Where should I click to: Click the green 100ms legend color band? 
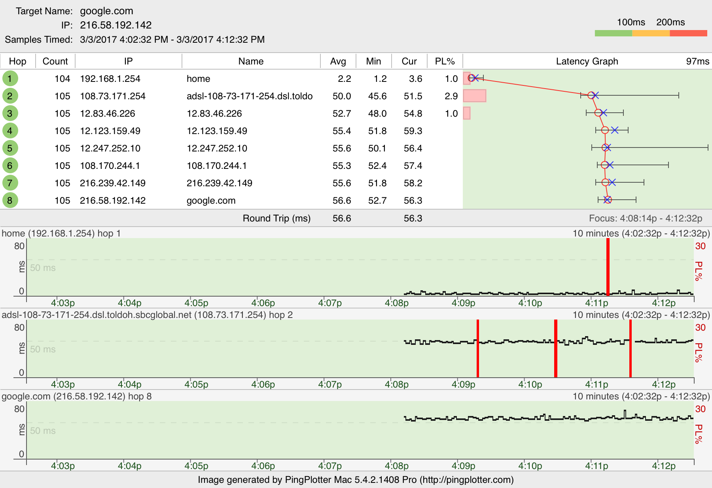(x=613, y=33)
